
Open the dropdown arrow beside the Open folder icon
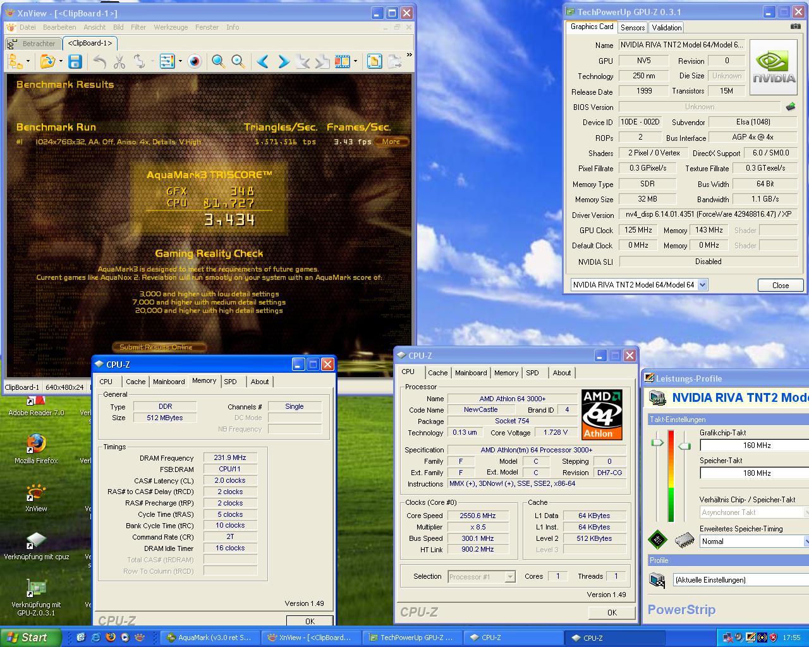[x=61, y=62]
